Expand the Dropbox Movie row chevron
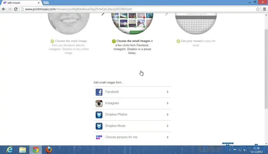The image size is (268, 154). (168, 126)
